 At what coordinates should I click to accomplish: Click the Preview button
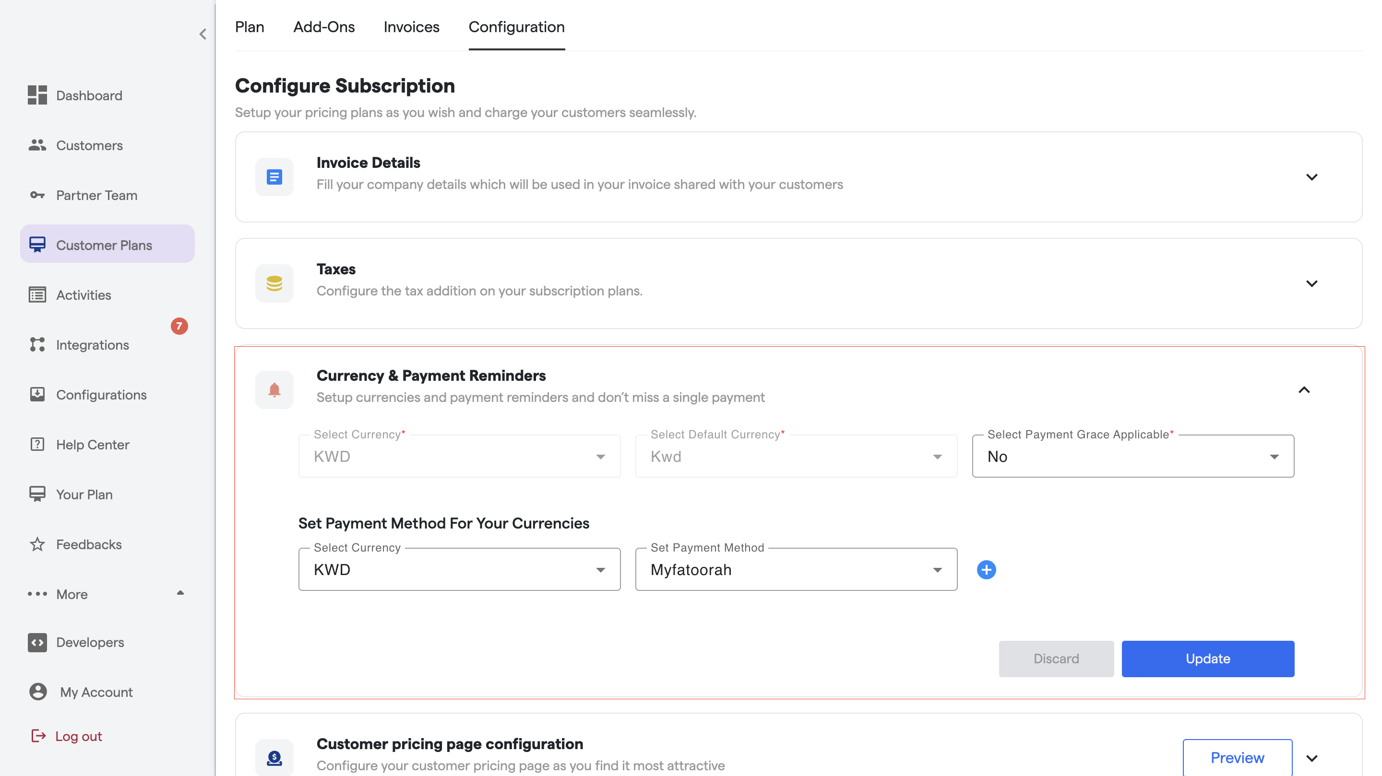(1237, 757)
